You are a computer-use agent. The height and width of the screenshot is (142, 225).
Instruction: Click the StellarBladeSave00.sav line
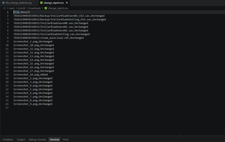(x=51, y=23)
